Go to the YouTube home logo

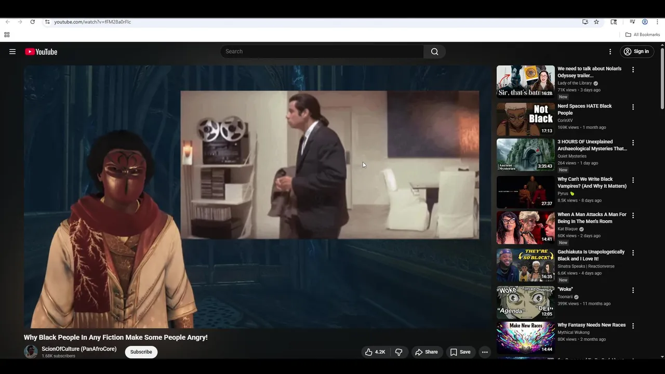pyautogui.click(x=41, y=51)
